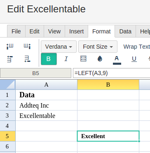Toggle Wrap Text option
150x153 pixels.
(x=136, y=47)
